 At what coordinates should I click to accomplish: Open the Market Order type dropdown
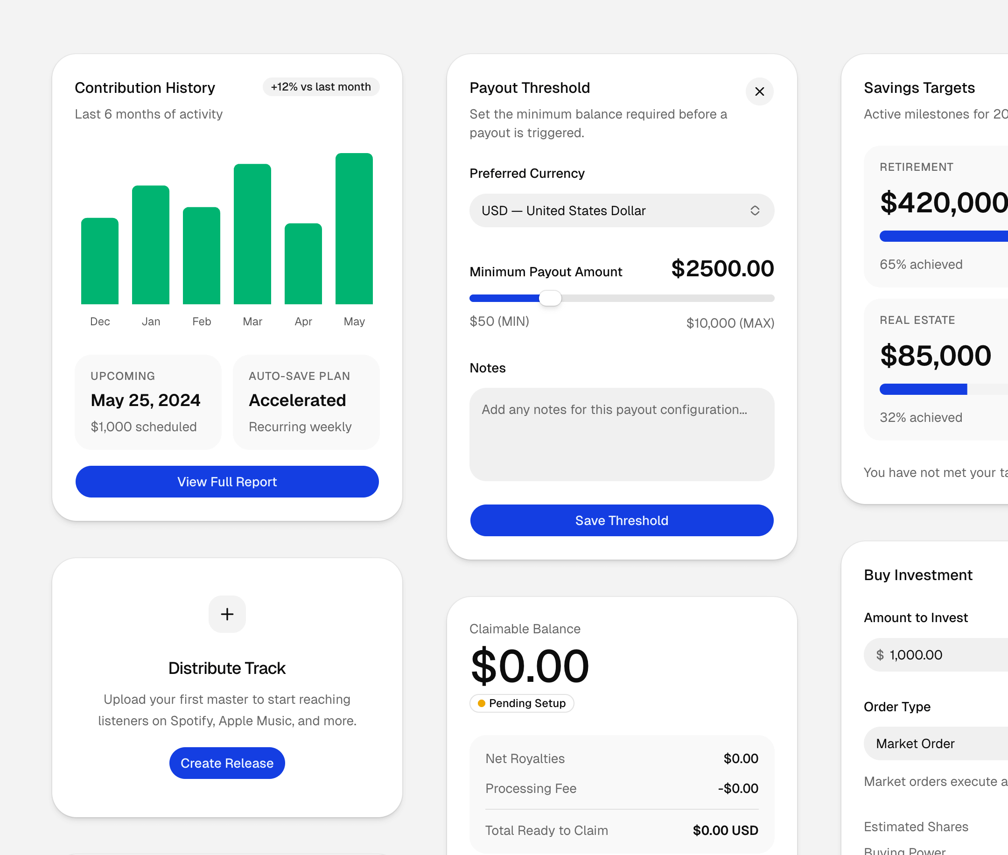935,743
